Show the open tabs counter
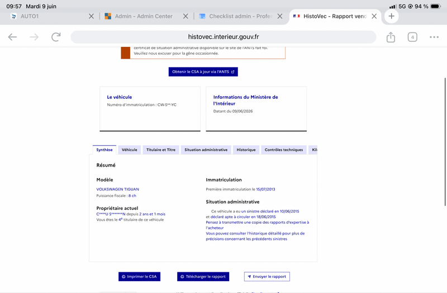 412,37
